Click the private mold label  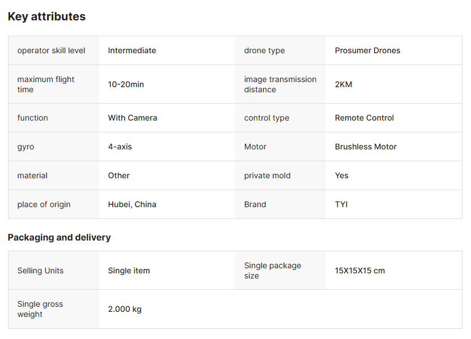coord(268,175)
